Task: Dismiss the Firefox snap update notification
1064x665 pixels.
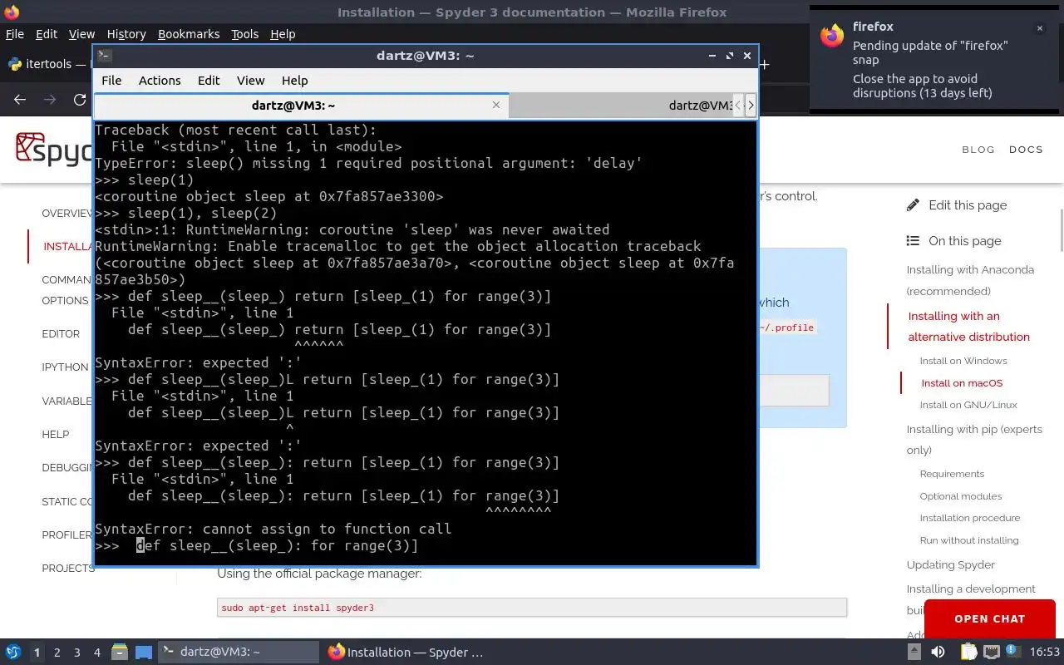Action: coord(1039,28)
